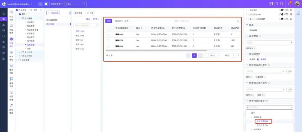Open the notification bell icon
302x132 pixels.
[289, 4]
